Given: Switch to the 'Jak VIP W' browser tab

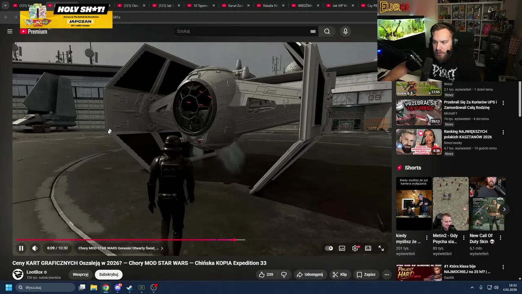Looking at the screenshot, I should pyautogui.click(x=341, y=6).
